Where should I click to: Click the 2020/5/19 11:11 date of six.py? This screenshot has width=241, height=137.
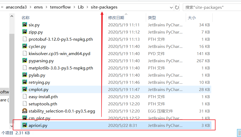(124, 25)
